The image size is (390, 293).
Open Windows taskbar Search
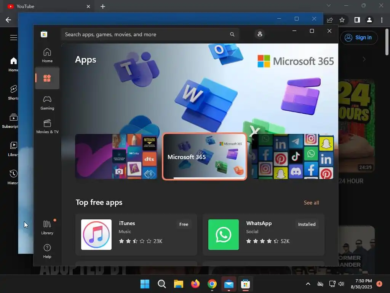(x=161, y=284)
